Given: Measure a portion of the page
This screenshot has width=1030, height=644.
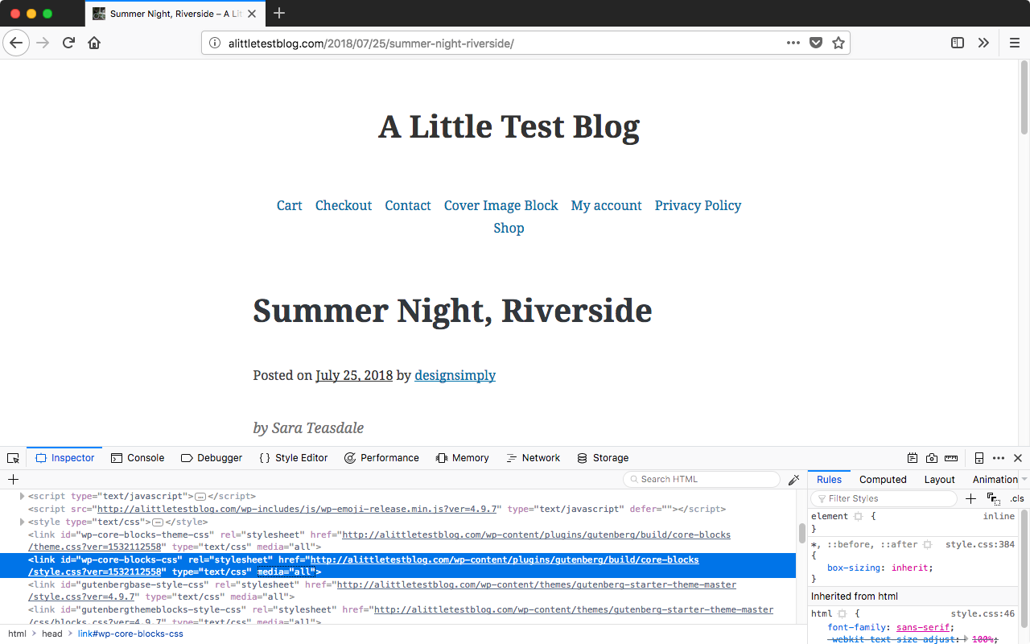Looking at the screenshot, I should click(x=951, y=458).
